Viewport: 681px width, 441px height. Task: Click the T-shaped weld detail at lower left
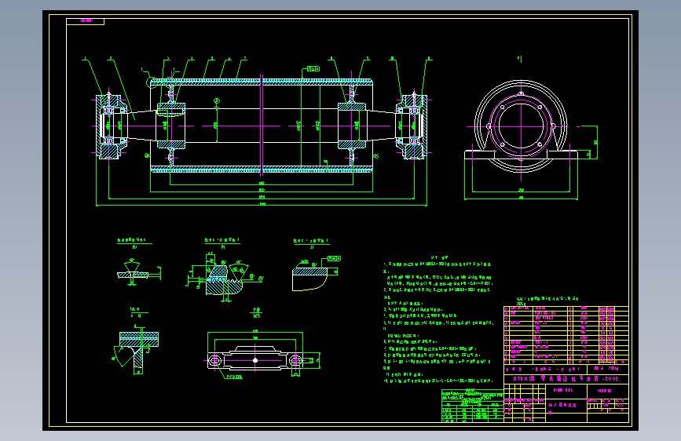(x=137, y=349)
